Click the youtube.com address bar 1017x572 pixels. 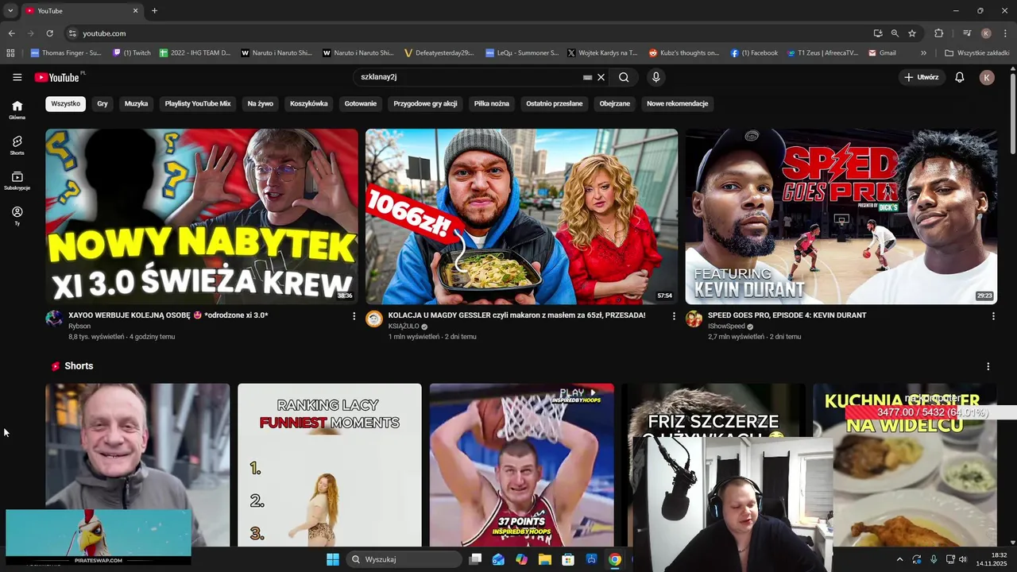[x=469, y=33]
